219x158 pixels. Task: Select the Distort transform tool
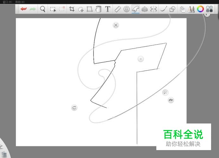pyautogui.click(x=90, y=9)
